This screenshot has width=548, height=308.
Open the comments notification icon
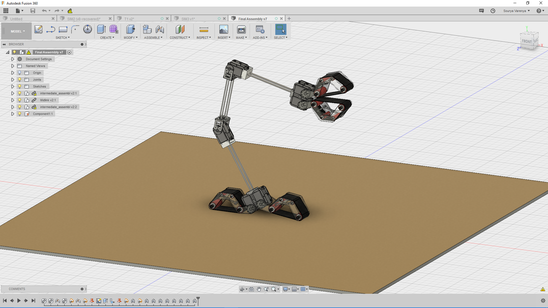point(481,11)
